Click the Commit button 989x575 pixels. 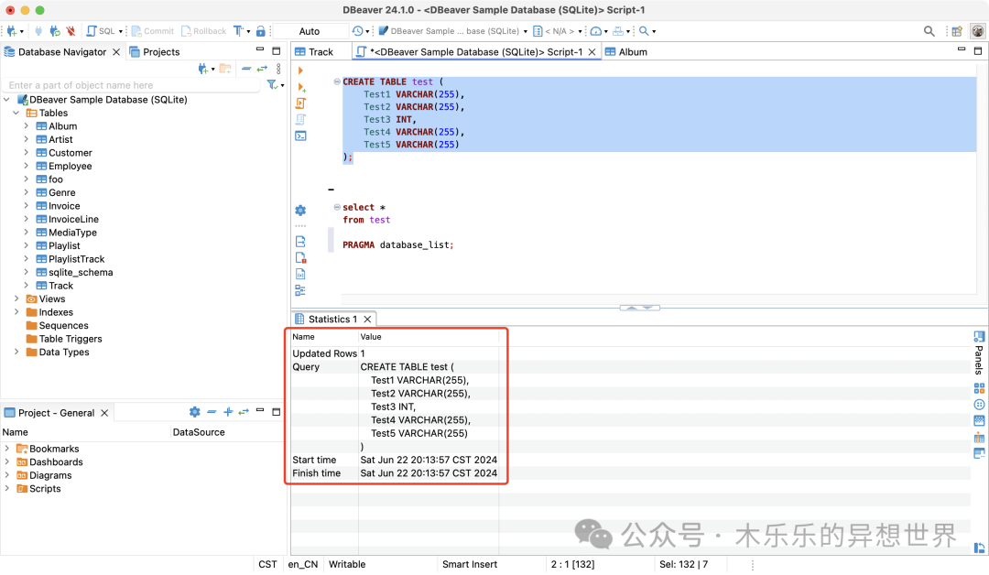(x=153, y=31)
